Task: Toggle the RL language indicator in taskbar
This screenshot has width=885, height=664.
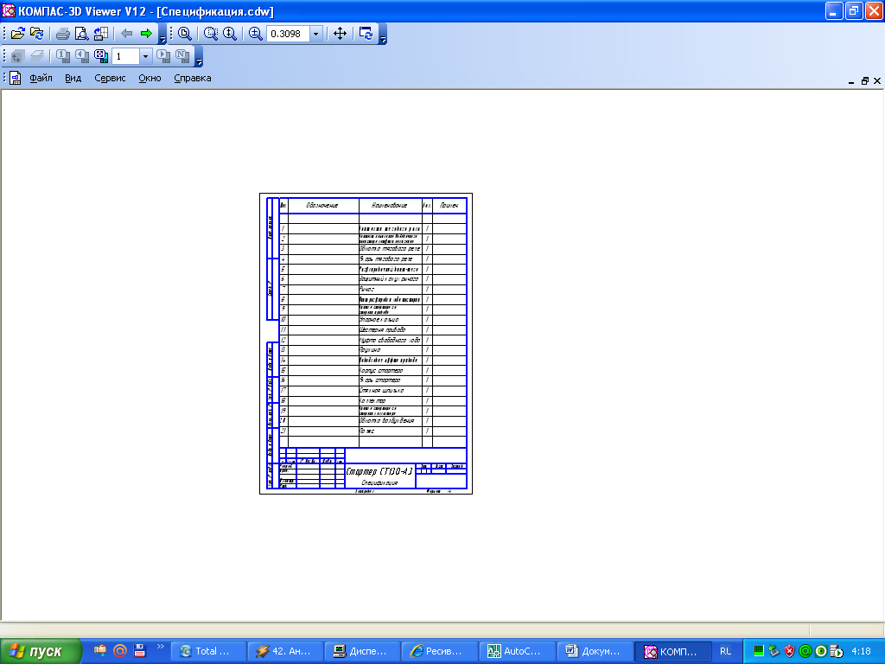Action: pyautogui.click(x=725, y=651)
